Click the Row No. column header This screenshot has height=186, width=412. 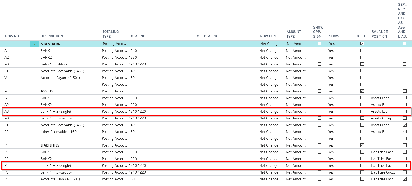12,36
